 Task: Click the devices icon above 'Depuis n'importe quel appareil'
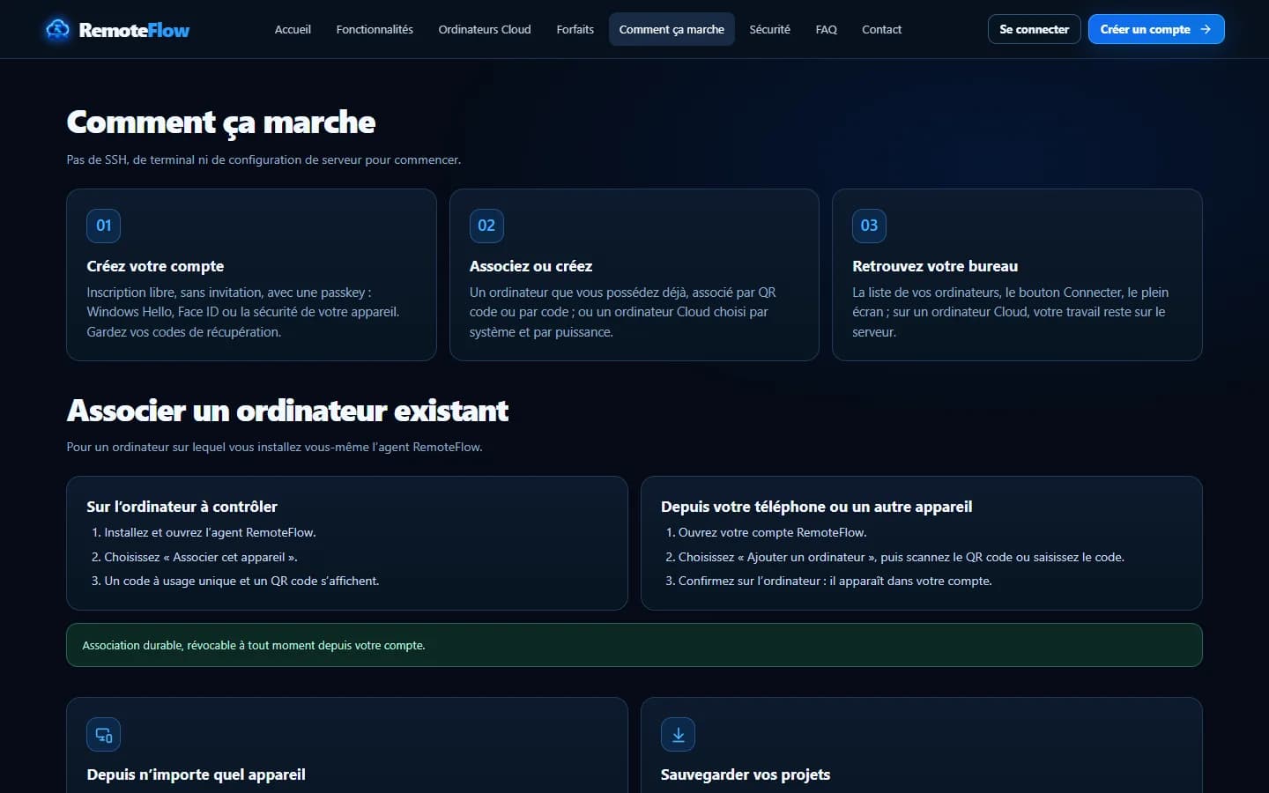tap(103, 735)
